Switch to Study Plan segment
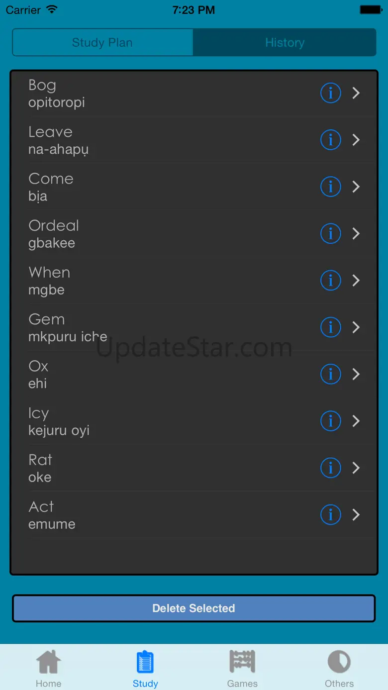The width and height of the screenshot is (388, 690). 102,42
